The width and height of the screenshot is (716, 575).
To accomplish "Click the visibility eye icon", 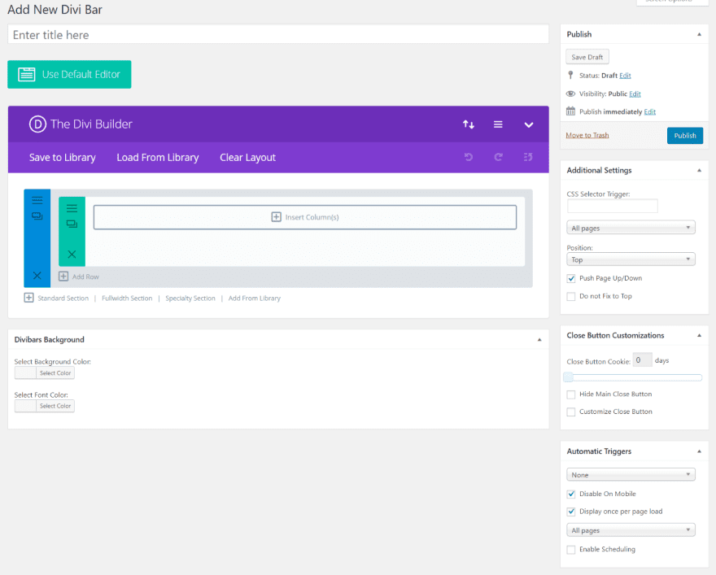I will click(571, 94).
